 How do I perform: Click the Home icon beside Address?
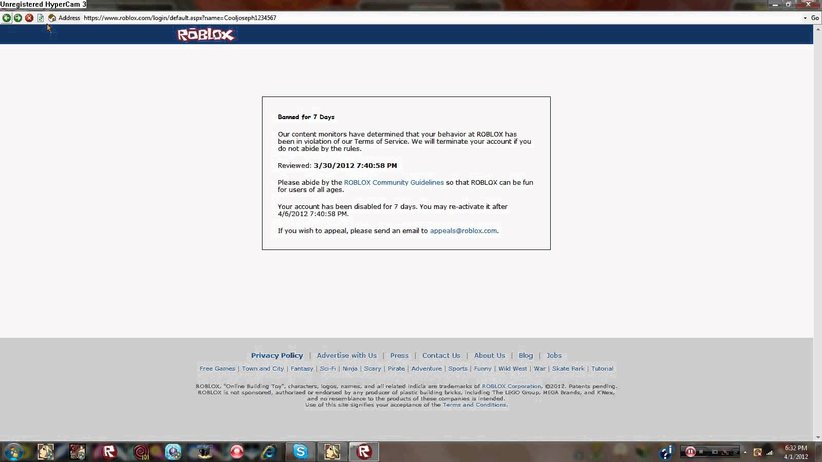click(x=52, y=18)
